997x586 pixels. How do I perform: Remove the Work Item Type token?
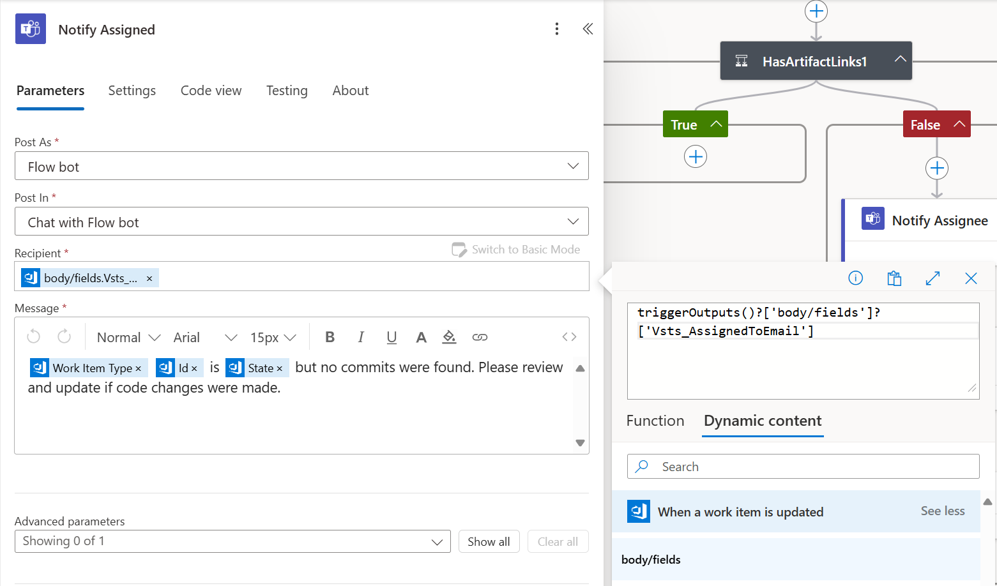tap(138, 368)
